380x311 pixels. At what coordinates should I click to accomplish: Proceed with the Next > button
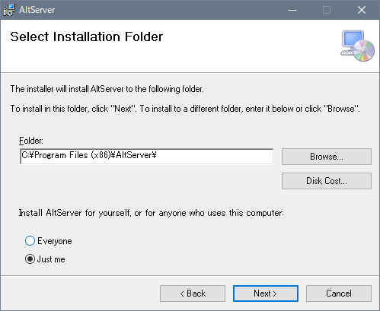tap(266, 294)
